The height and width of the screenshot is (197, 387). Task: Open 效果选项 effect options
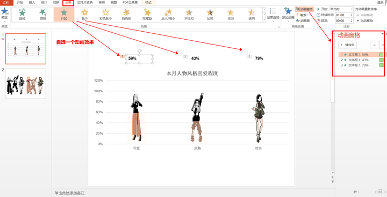coord(273,14)
